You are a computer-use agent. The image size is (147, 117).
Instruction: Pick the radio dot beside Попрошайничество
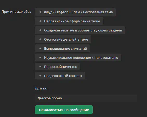pos(40,67)
